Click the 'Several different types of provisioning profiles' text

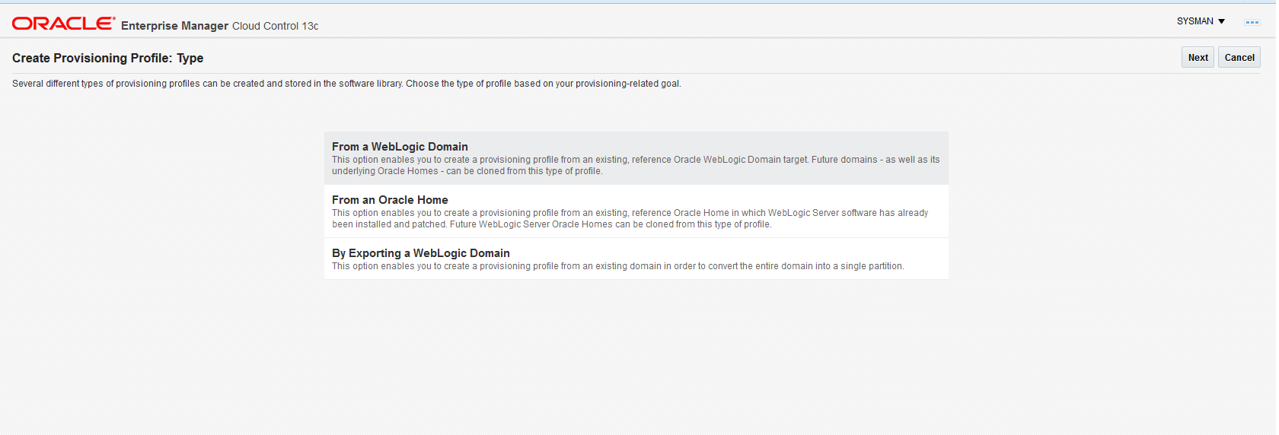[x=346, y=84]
